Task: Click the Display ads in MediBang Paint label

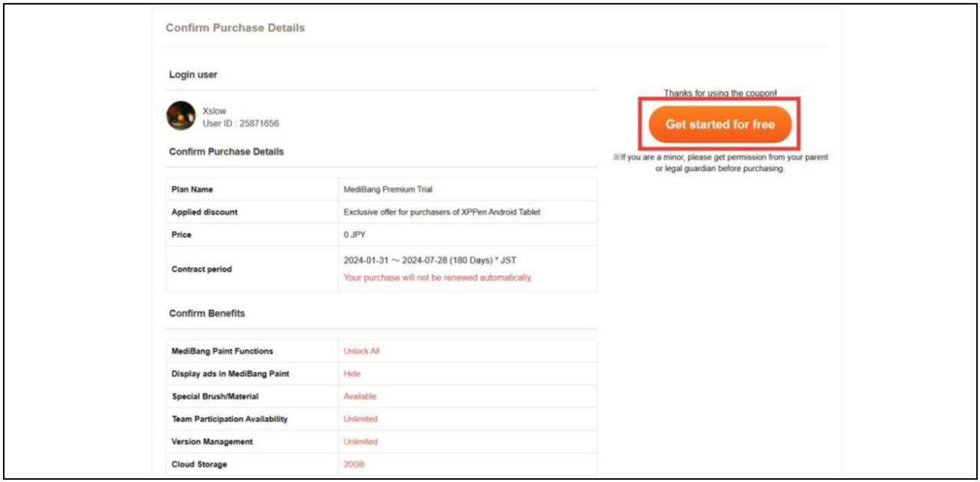Action: tap(231, 374)
